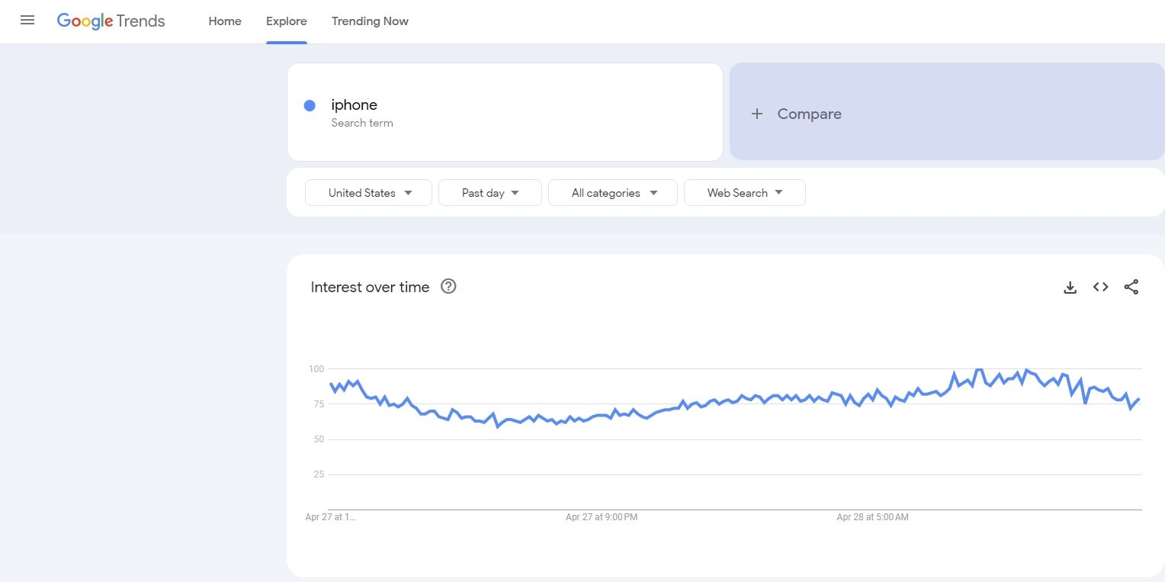Select the Explore tab

(287, 21)
